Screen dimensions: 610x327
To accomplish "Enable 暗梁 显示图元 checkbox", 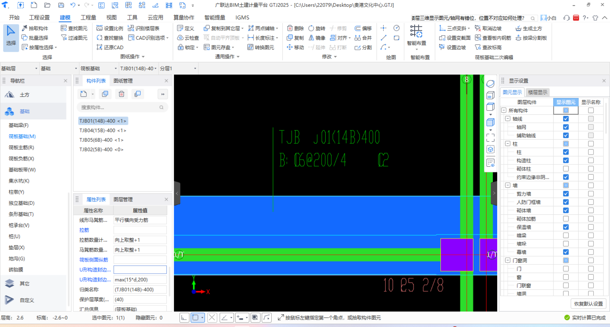I will tap(566, 235).
